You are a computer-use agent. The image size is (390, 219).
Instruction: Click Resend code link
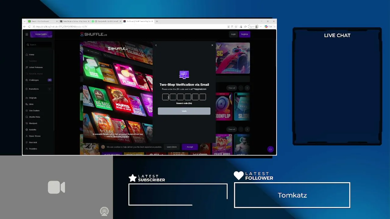tap(184, 103)
